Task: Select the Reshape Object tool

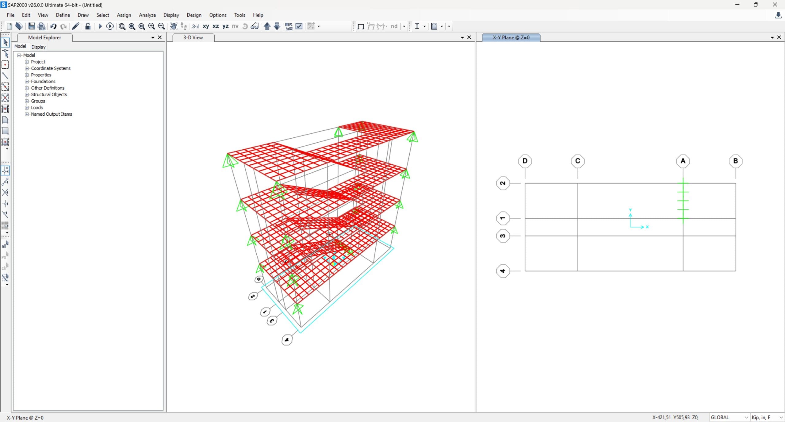Action: pyautogui.click(x=5, y=53)
